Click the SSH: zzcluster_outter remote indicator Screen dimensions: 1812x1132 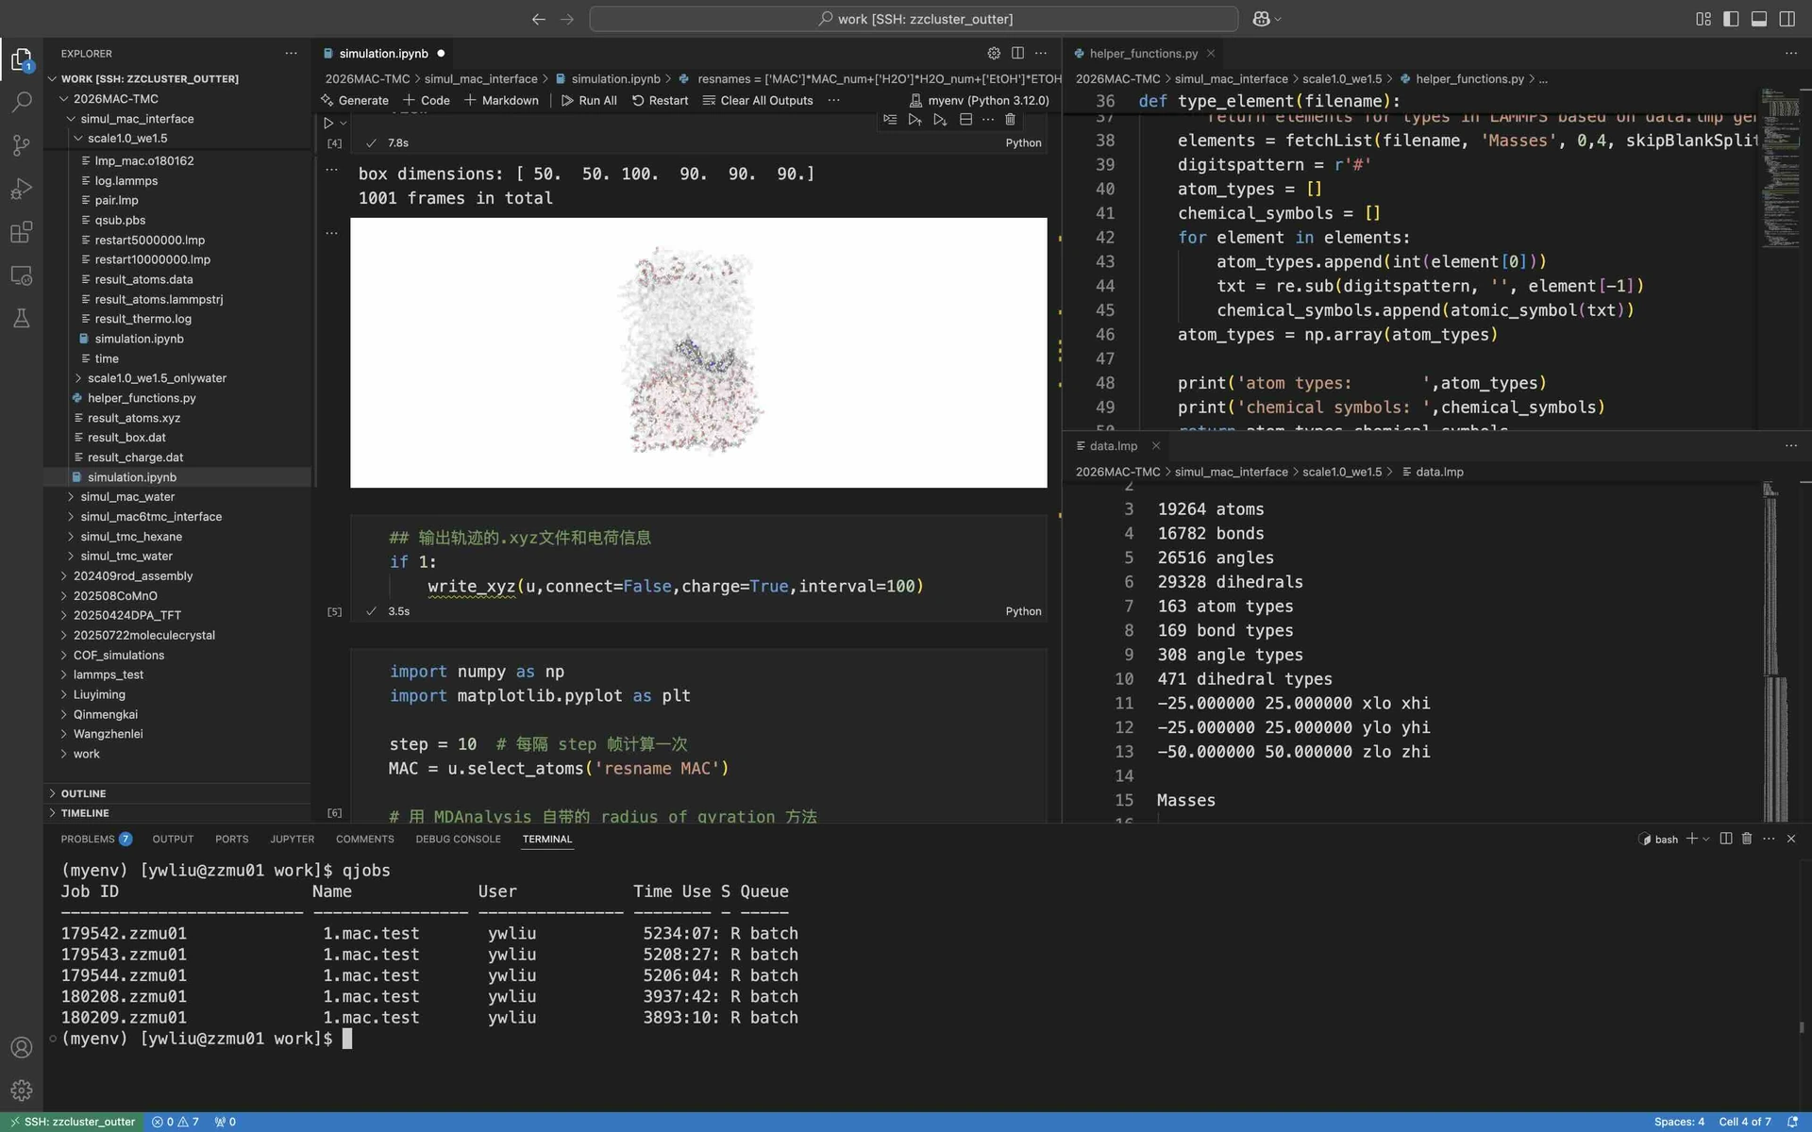coord(73,1122)
